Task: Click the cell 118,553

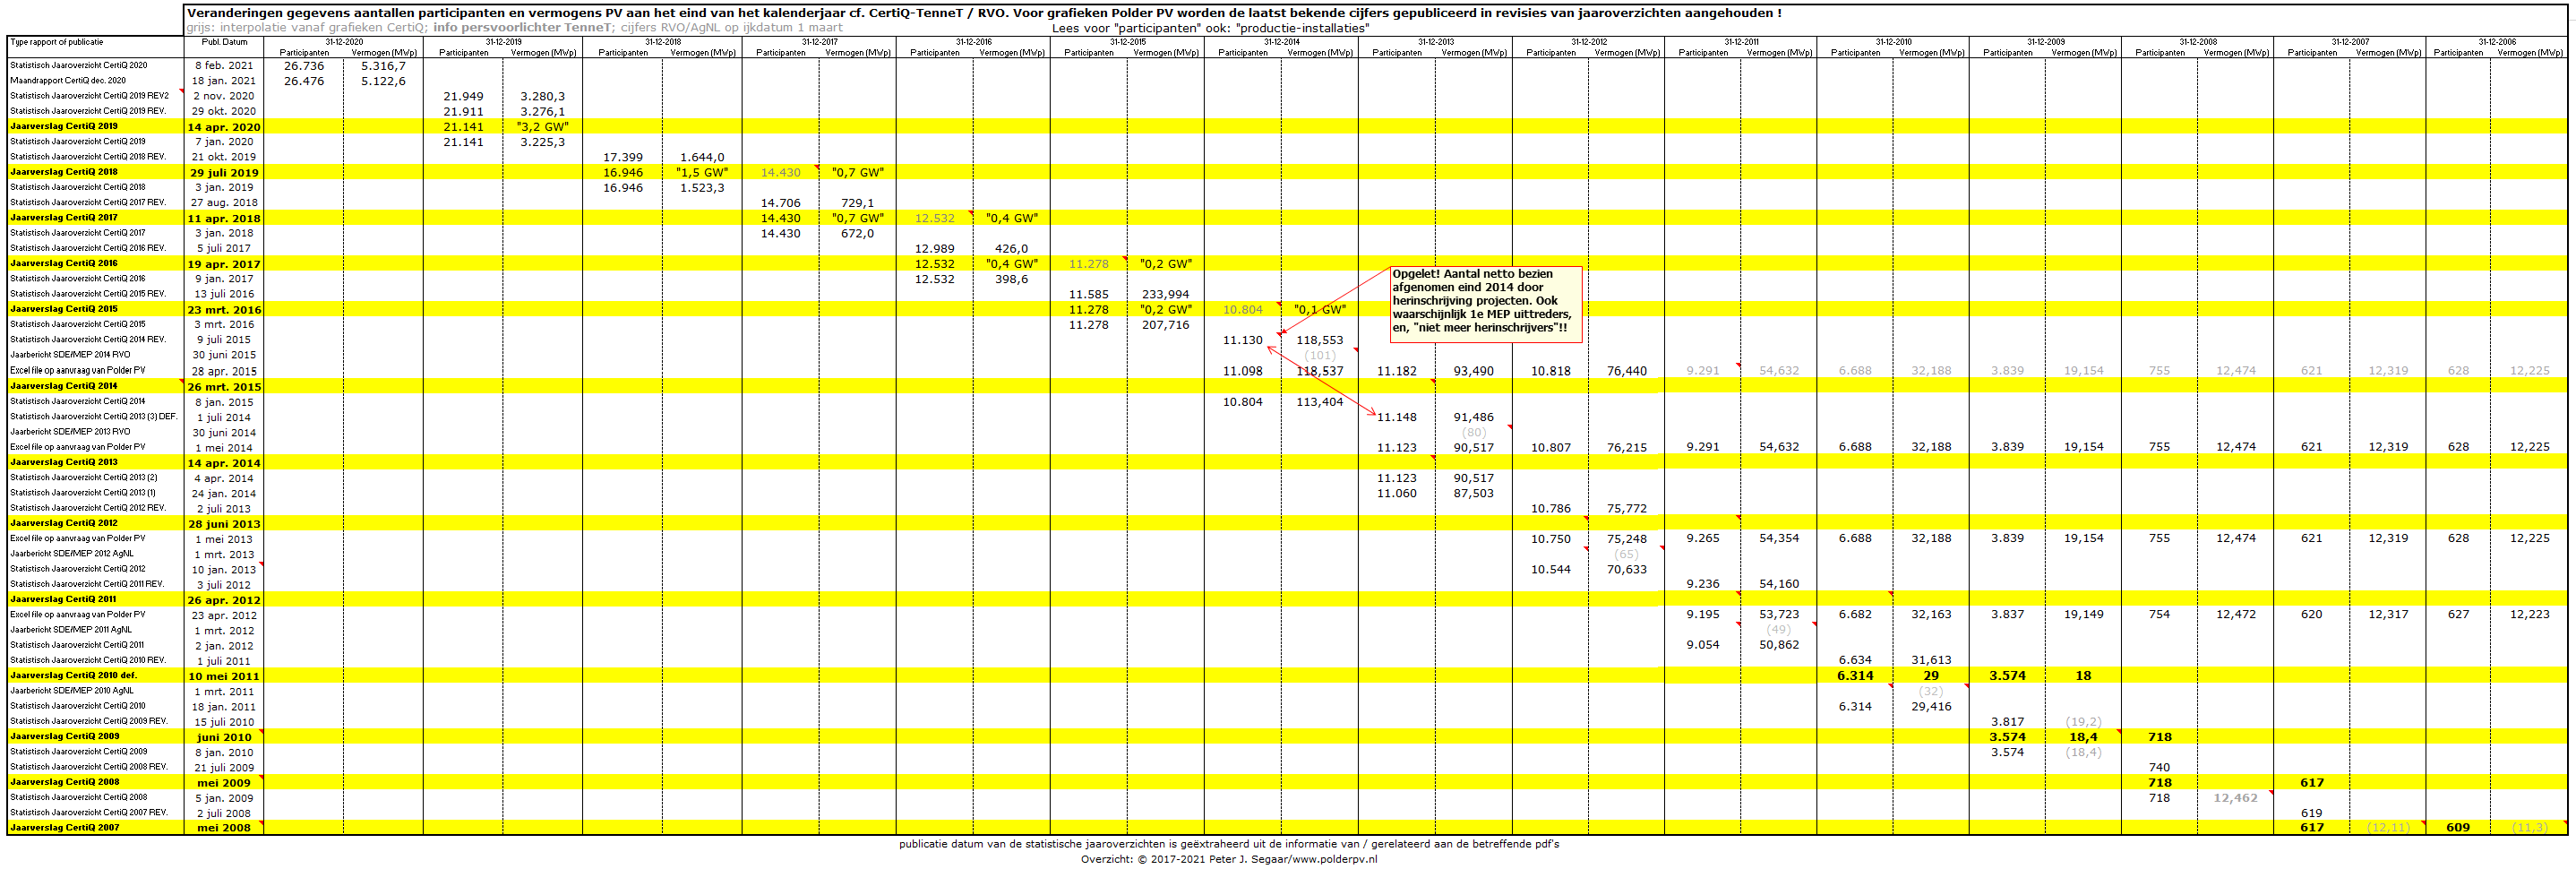Action: (x=1320, y=341)
